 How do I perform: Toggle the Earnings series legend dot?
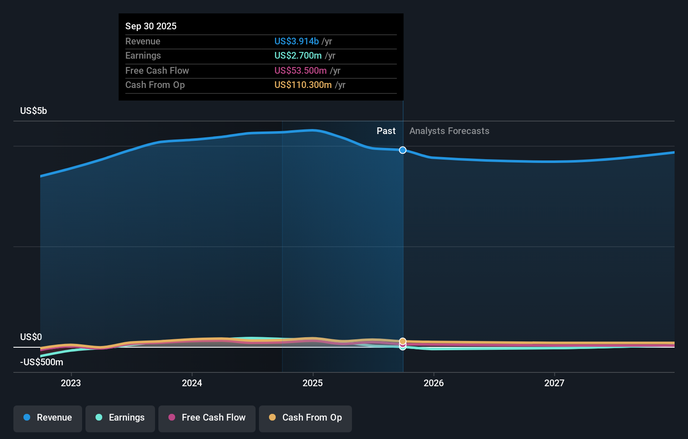pyautogui.click(x=98, y=418)
